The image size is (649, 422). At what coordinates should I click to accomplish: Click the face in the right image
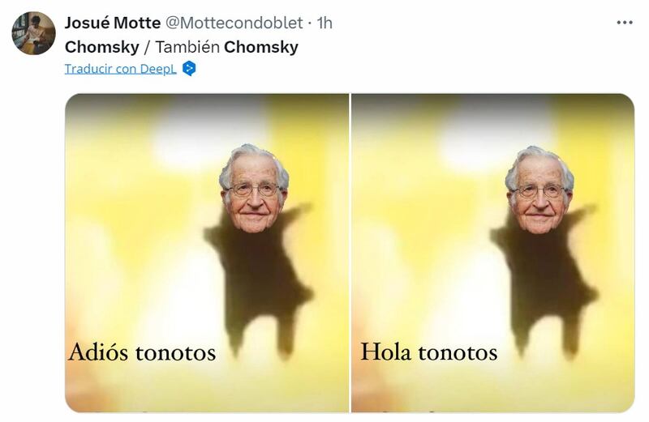tap(539, 190)
